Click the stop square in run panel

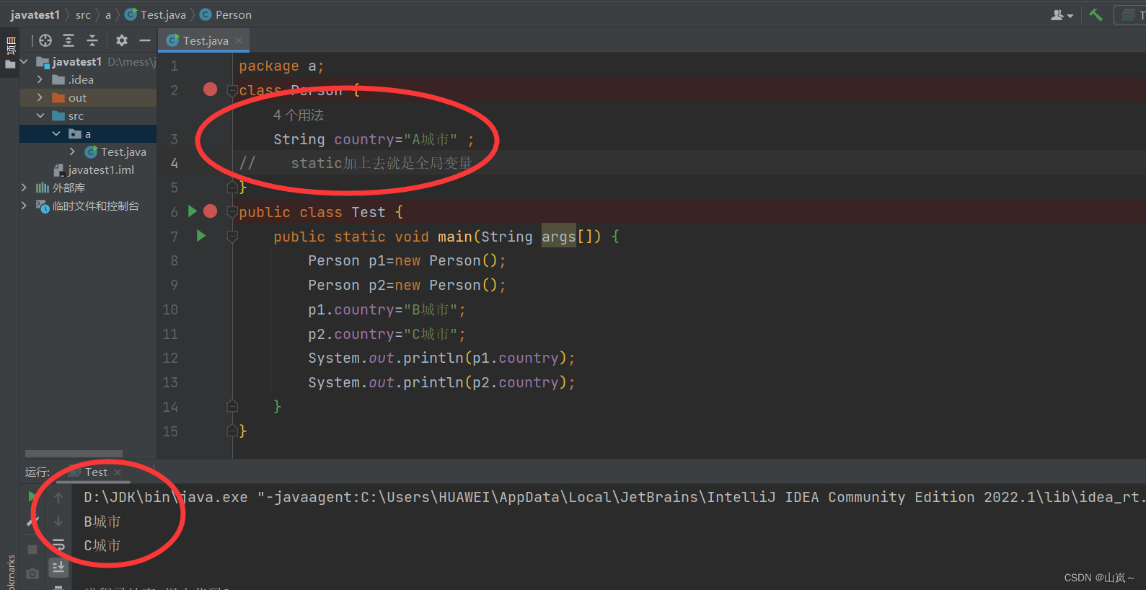[32, 549]
